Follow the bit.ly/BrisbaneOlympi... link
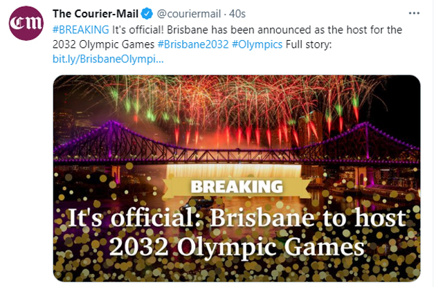Viewport: 443px width, 287px height. [108, 59]
